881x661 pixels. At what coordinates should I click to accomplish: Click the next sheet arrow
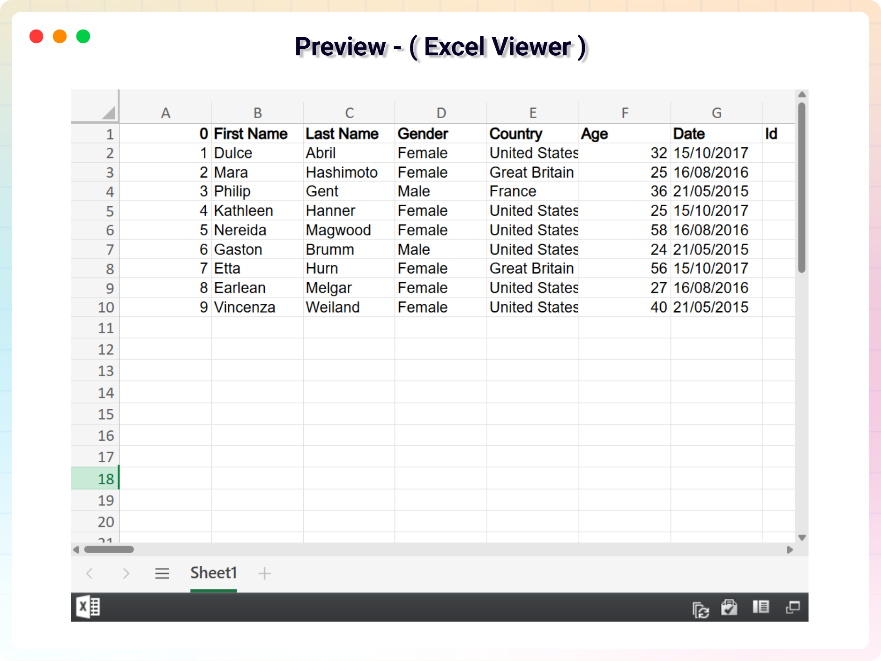(126, 573)
